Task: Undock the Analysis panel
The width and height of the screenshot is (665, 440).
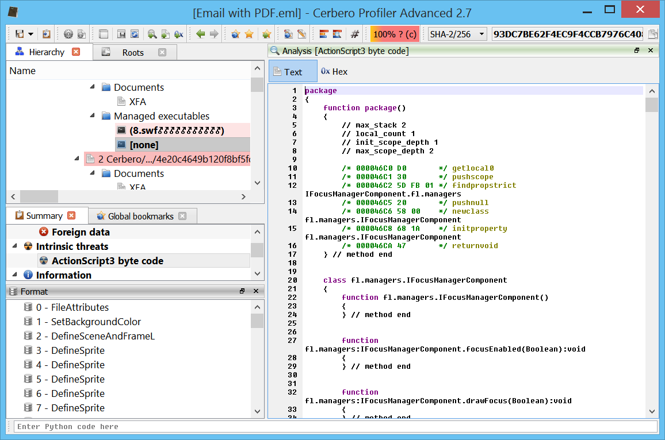Action: (x=637, y=51)
